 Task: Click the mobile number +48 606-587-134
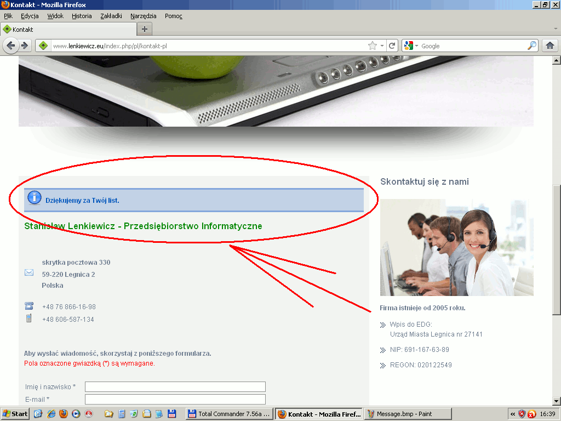(68, 320)
